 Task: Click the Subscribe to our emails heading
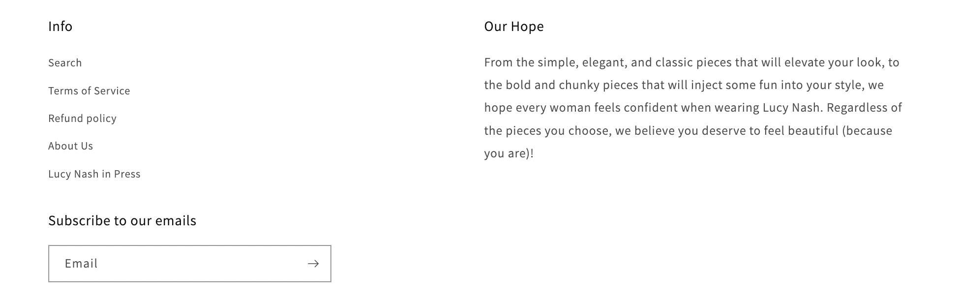coord(121,220)
